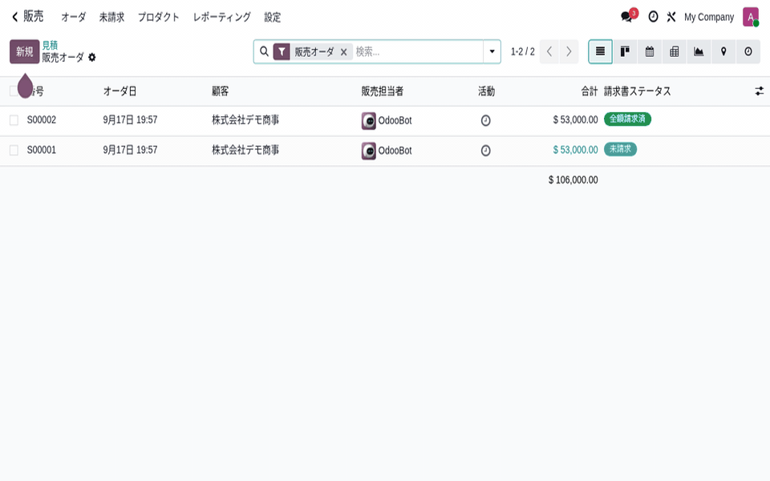Screen dimensions: 770x481
Task: Tick the checkbox for order S00001
Action: (x=14, y=150)
